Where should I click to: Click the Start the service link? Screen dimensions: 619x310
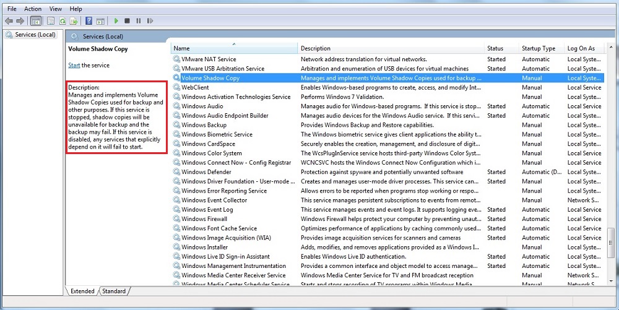(74, 65)
